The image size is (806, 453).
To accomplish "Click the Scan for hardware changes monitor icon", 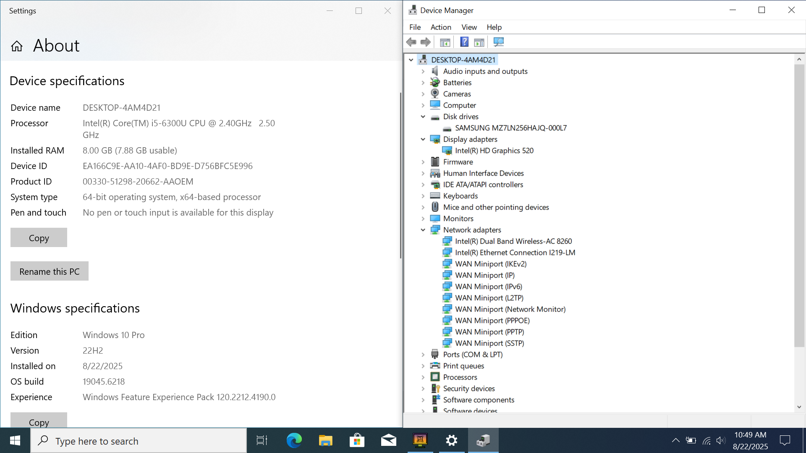I will click(x=498, y=42).
